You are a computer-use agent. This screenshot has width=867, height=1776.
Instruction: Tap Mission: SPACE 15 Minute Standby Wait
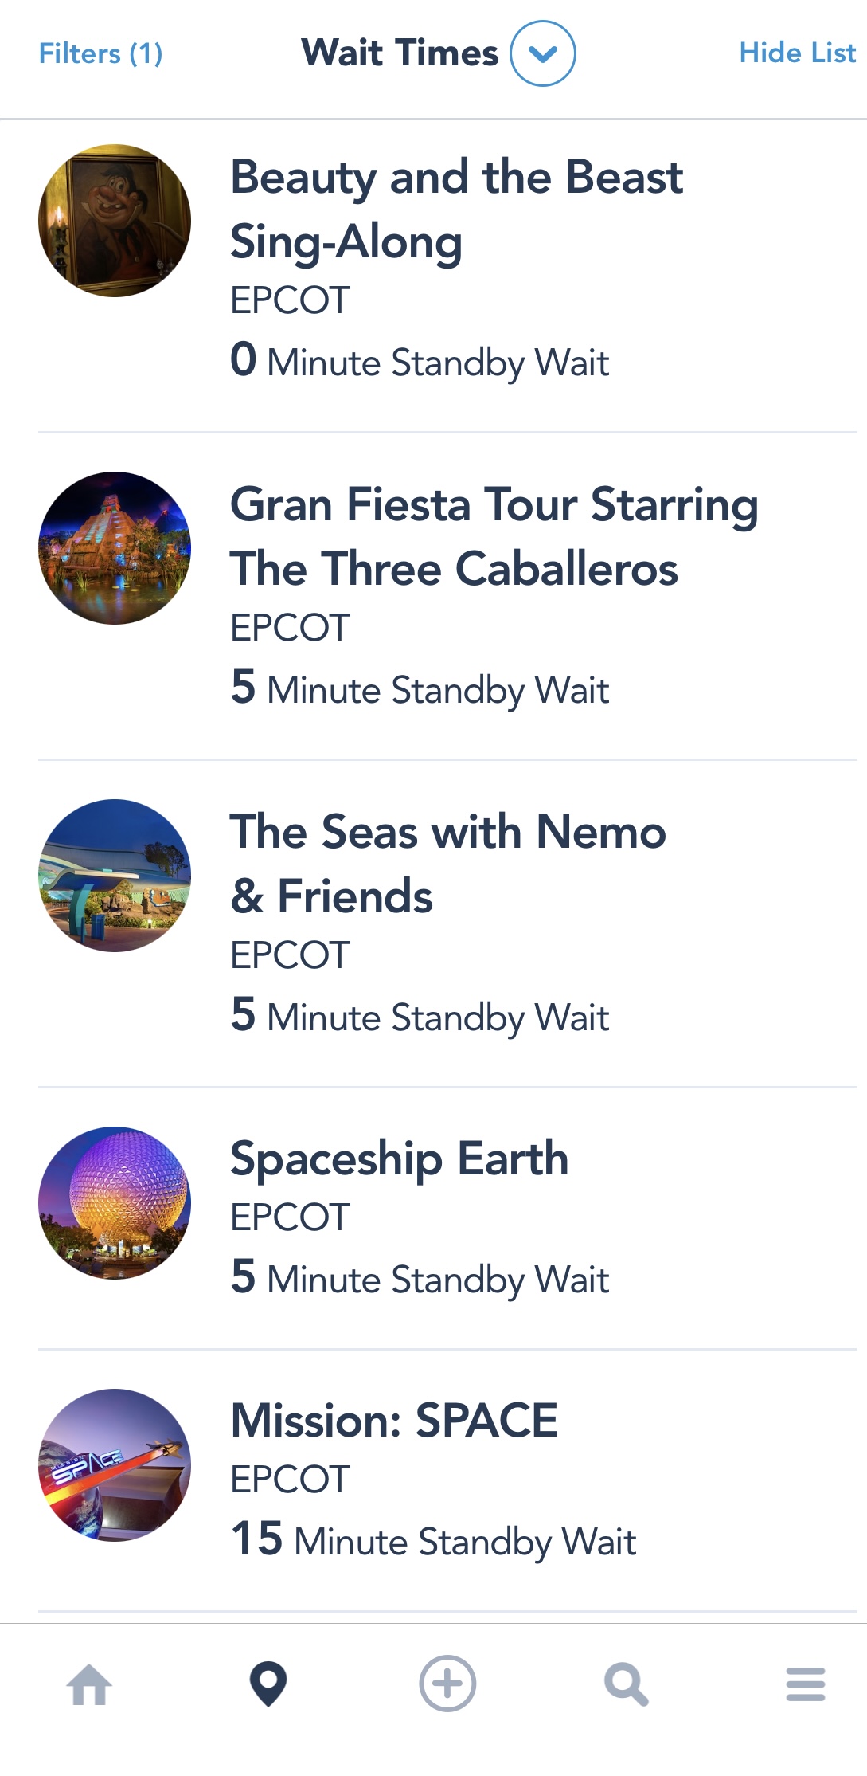tap(433, 1540)
